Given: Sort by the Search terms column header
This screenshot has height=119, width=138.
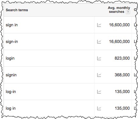Looking at the screenshot, I should (17, 10).
